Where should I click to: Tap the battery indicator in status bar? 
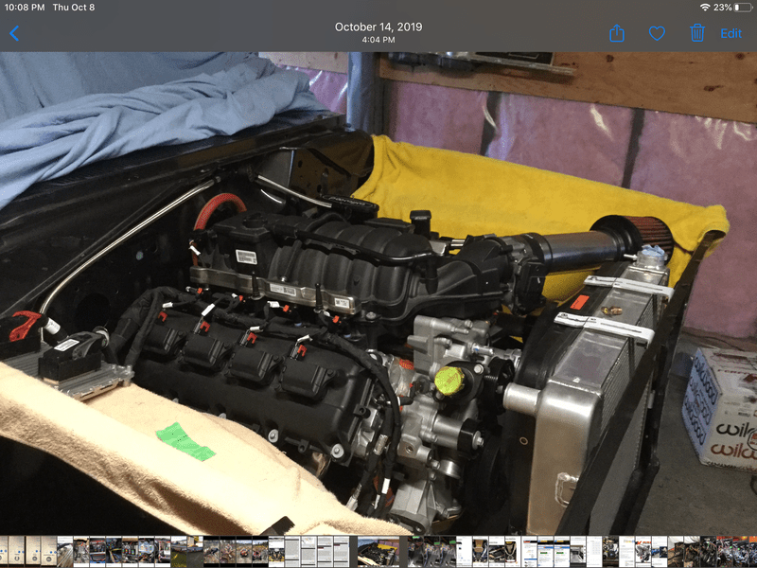(x=741, y=8)
